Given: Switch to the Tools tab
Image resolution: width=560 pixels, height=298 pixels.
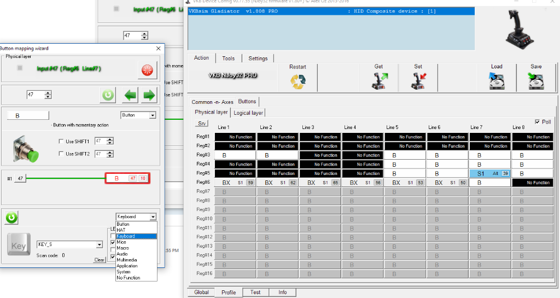Looking at the screenshot, I should 229,58.
